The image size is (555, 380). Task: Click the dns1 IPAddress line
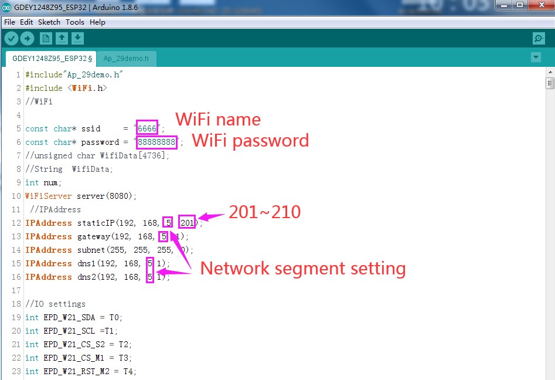pos(98,263)
